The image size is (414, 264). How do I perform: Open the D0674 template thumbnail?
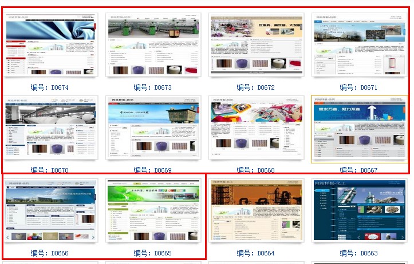tap(50, 46)
